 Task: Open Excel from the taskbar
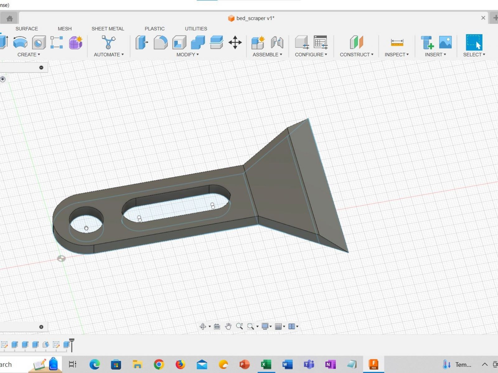click(x=266, y=364)
